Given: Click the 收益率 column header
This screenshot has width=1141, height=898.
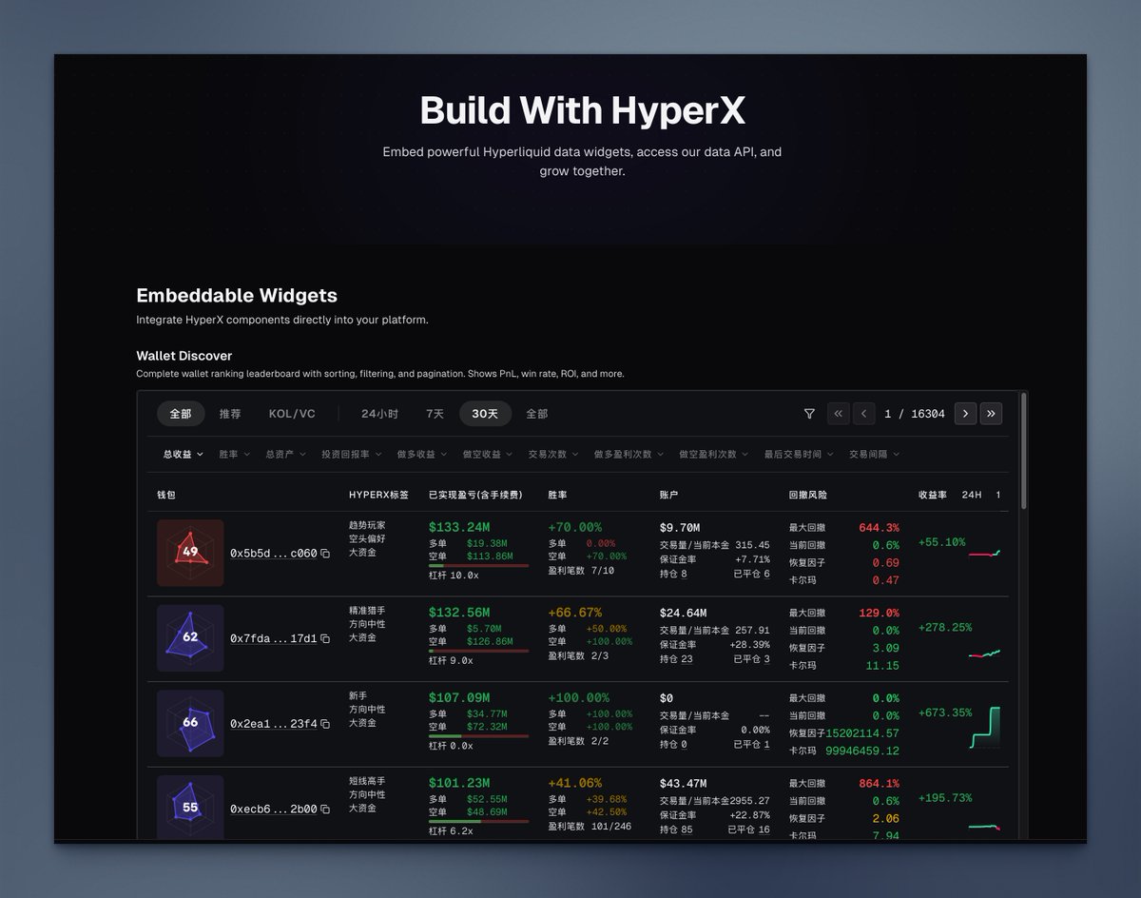Looking at the screenshot, I should pos(933,496).
